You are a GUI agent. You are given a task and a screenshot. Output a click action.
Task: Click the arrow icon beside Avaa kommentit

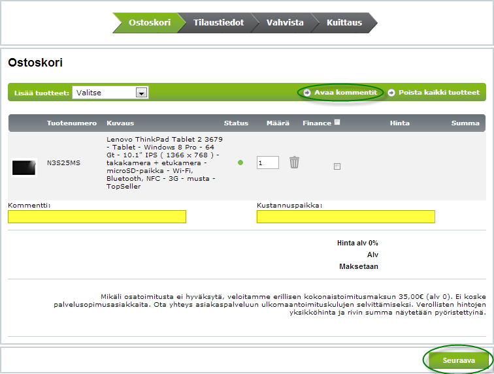coord(307,93)
